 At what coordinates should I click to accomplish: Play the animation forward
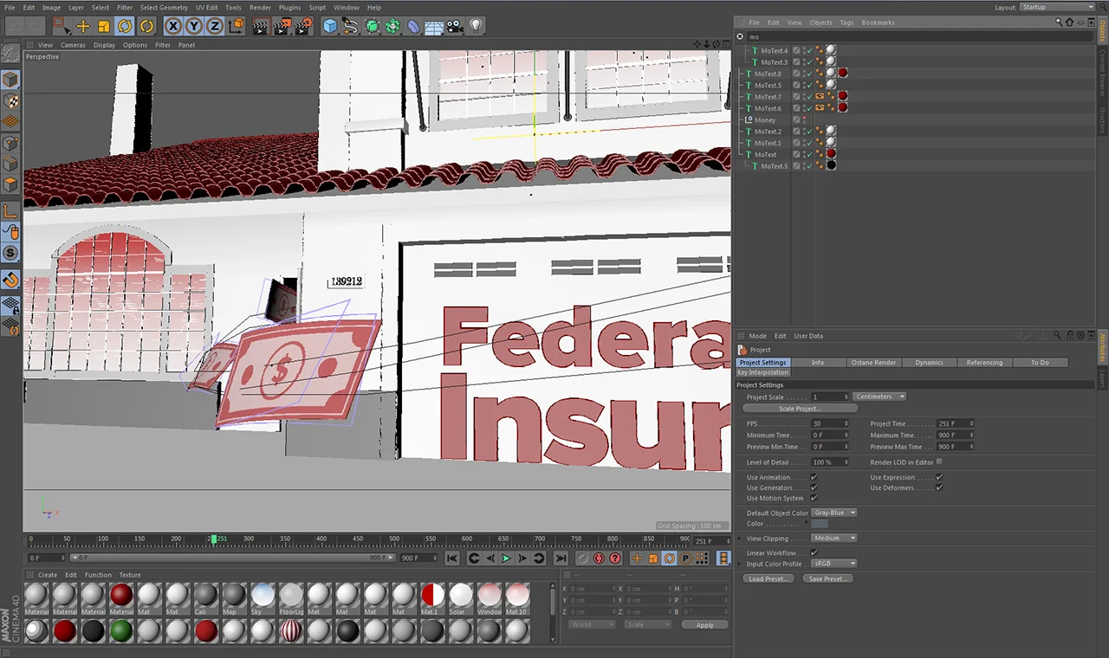coord(507,558)
